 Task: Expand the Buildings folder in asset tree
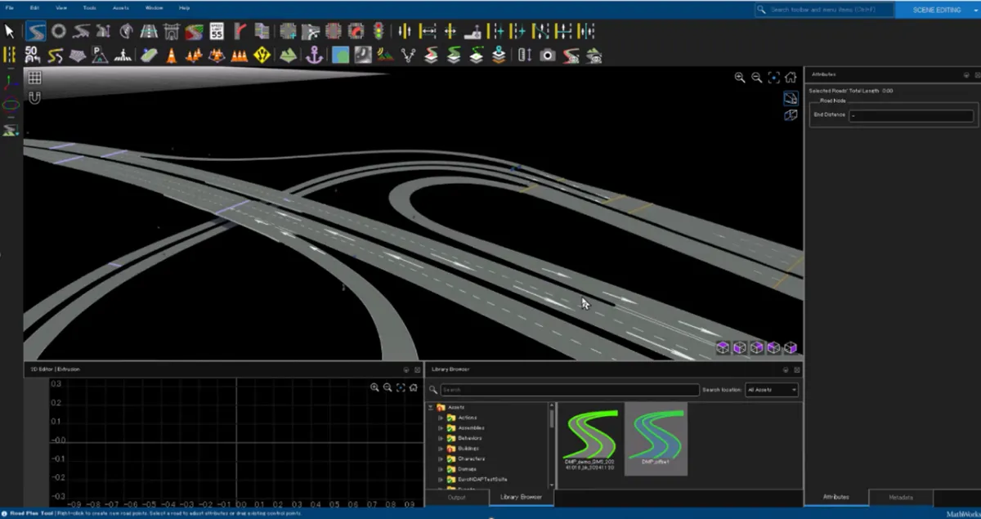pos(440,449)
